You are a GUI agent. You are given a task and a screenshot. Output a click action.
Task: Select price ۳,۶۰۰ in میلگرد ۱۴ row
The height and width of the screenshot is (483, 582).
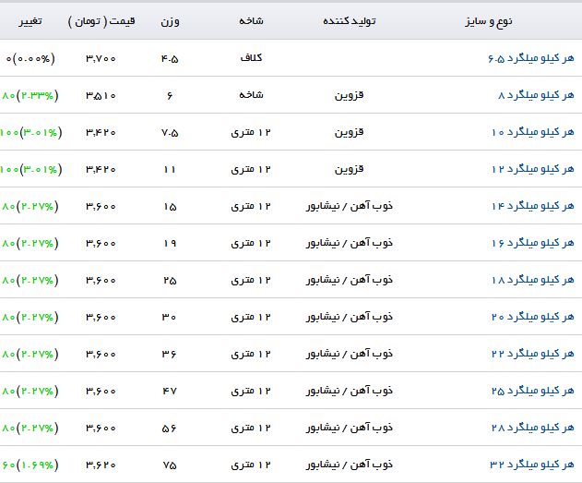pyautogui.click(x=101, y=206)
